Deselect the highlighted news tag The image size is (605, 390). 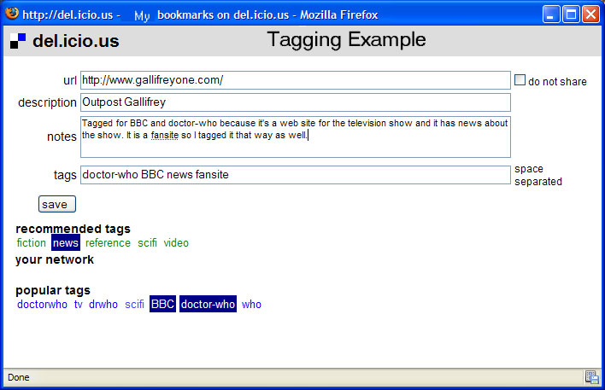pos(66,242)
